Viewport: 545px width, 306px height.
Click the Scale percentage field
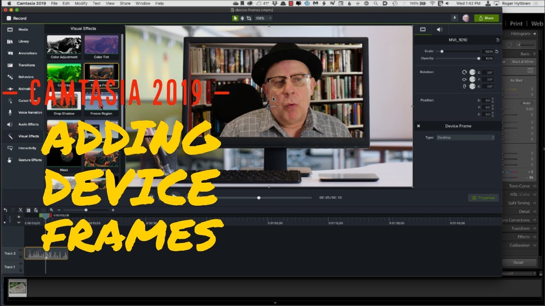click(488, 51)
